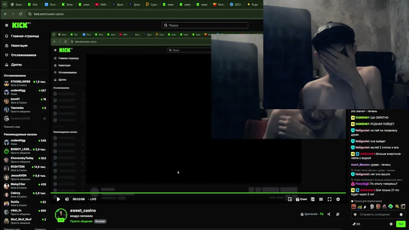409x230 pixels.
Task: Open the player settings gear
Action: point(338,199)
